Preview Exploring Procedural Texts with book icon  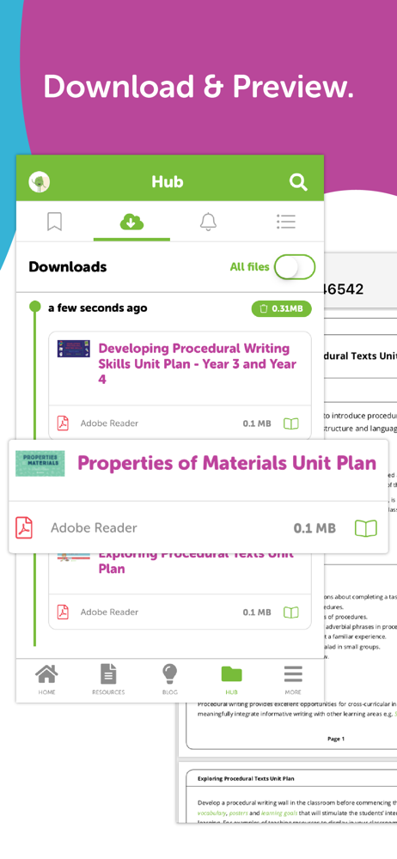[x=291, y=612]
